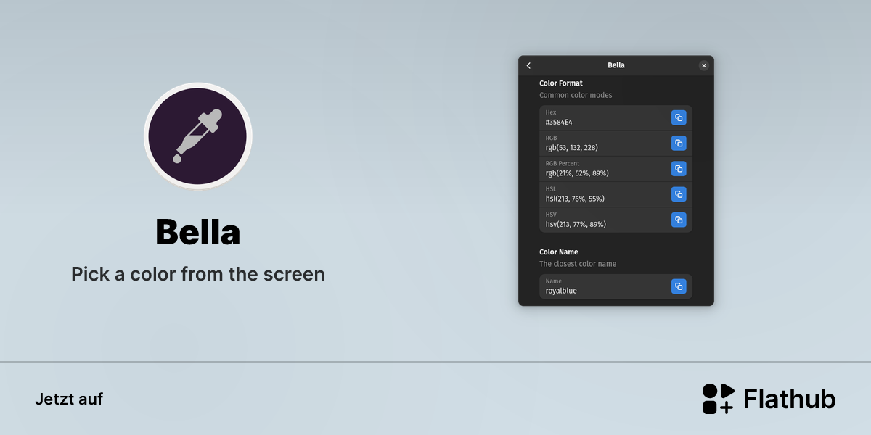Select the rgb(21%, 52%, 89%) row
The height and width of the screenshot is (435, 871).
616,169
